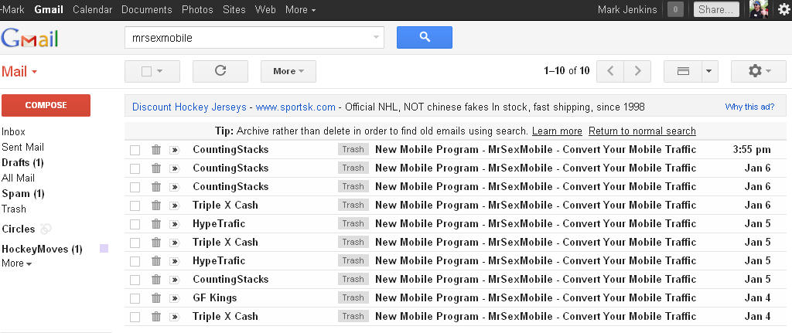
Task: Check the first HypeTrafic email checkbox
Action: (x=135, y=224)
